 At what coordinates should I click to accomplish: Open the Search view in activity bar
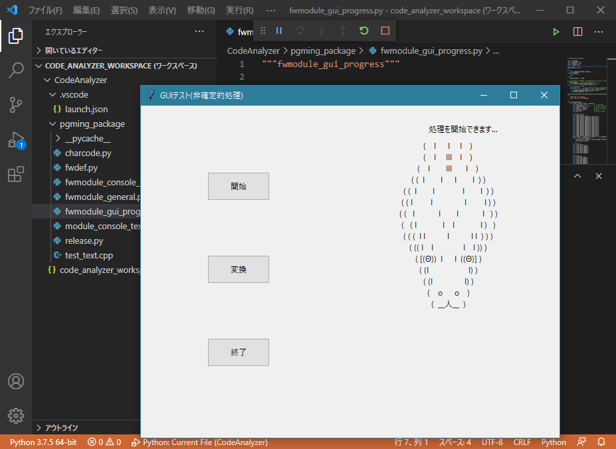(x=16, y=70)
